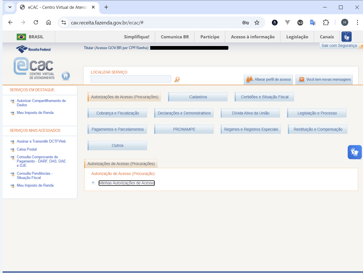Click the eCAC home icon
This screenshot has height=273, width=363.
click(66, 76)
